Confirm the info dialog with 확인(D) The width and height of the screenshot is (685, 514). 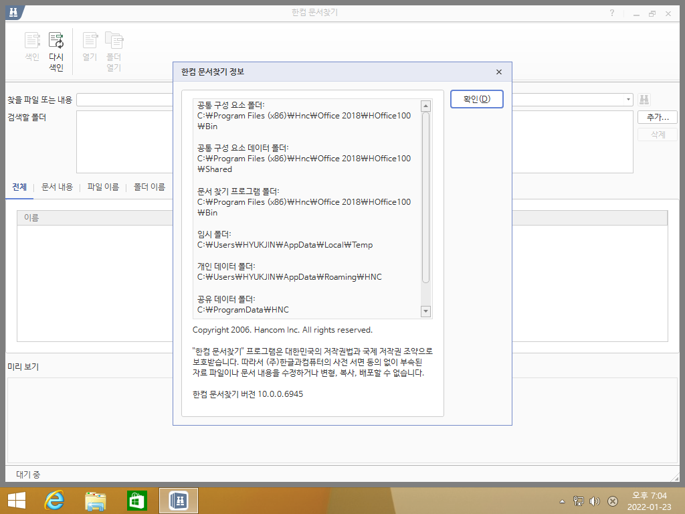click(476, 99)
